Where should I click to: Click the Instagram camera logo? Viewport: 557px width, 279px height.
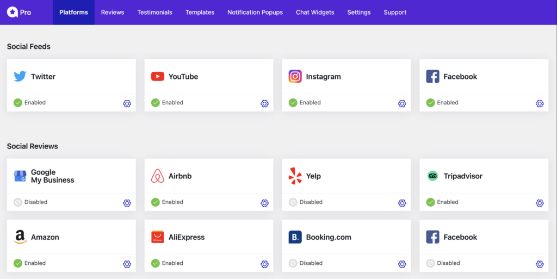tap(295, 76)
